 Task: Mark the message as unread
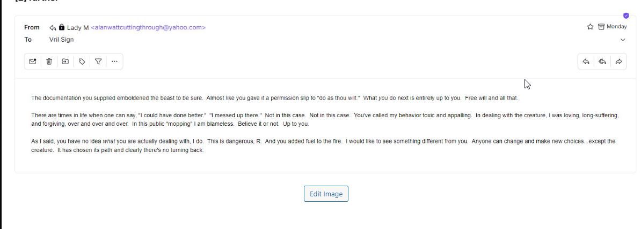click(33, 62)
